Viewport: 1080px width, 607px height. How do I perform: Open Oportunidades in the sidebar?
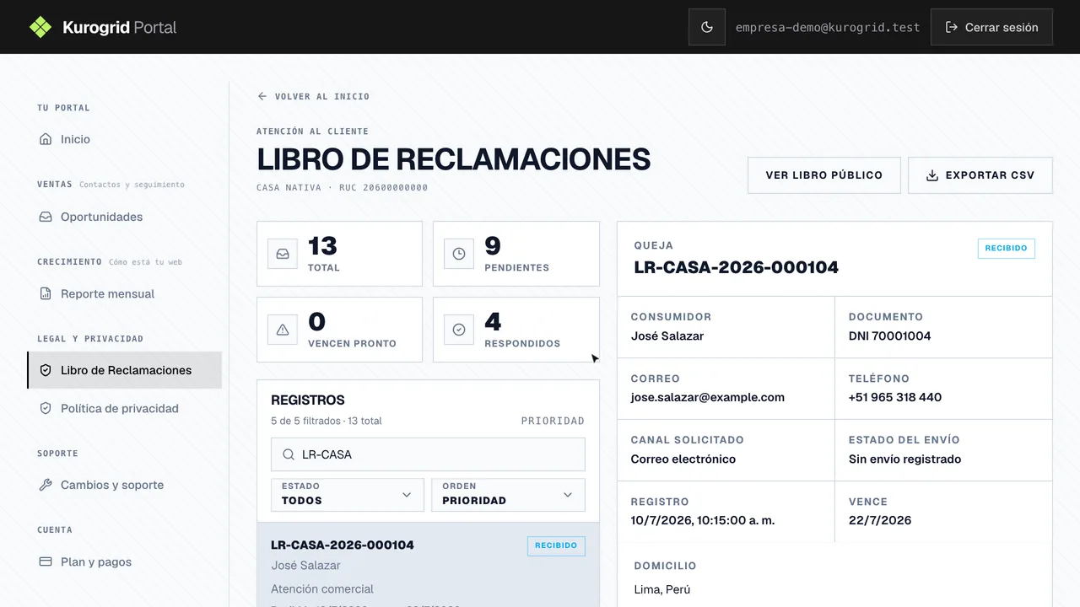125,217
